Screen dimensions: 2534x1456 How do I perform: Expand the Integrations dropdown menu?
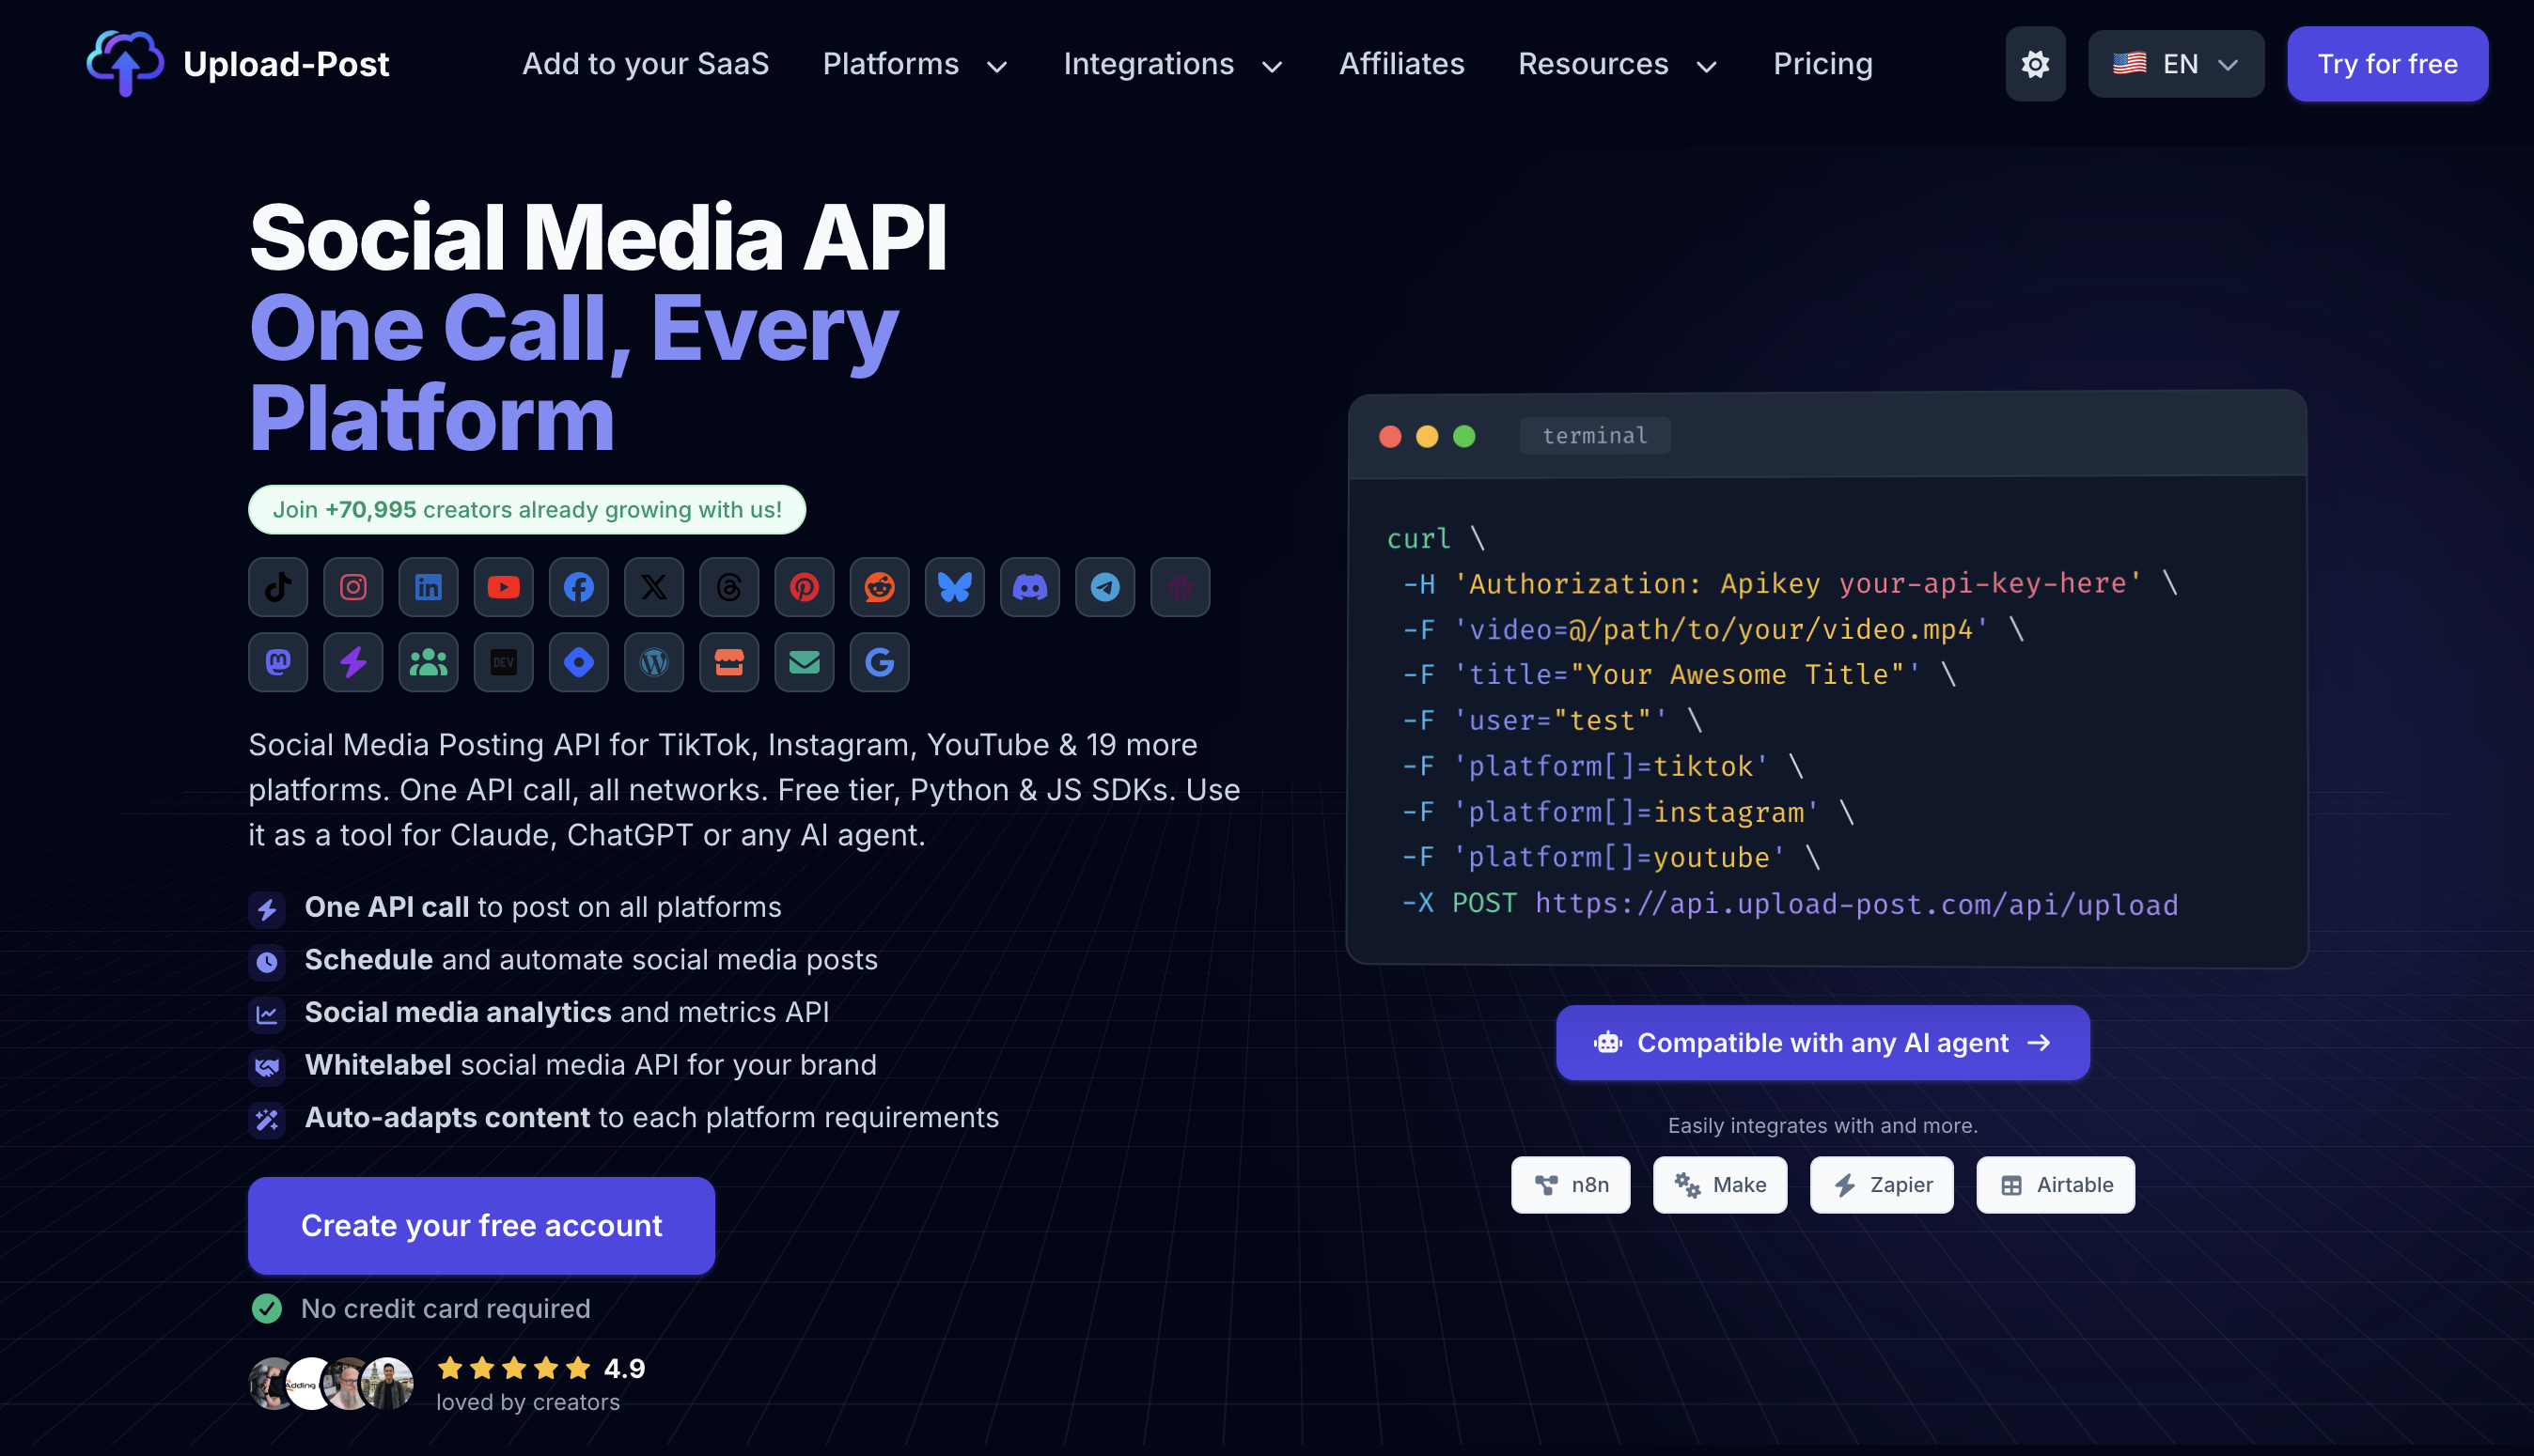(x=1172, y=64)
